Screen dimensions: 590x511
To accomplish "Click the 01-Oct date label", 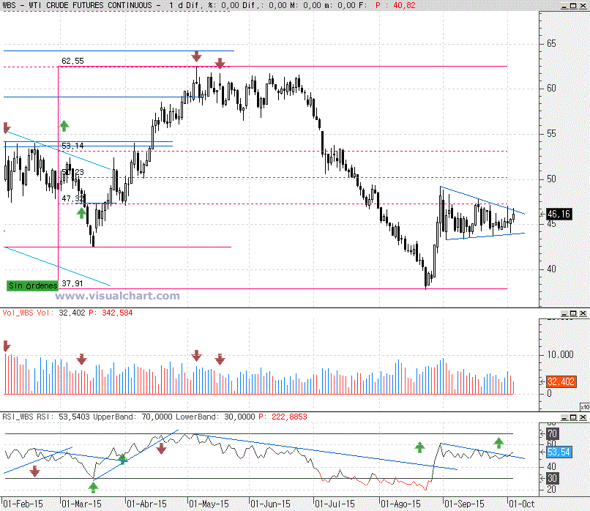I will tap(521, 504).
